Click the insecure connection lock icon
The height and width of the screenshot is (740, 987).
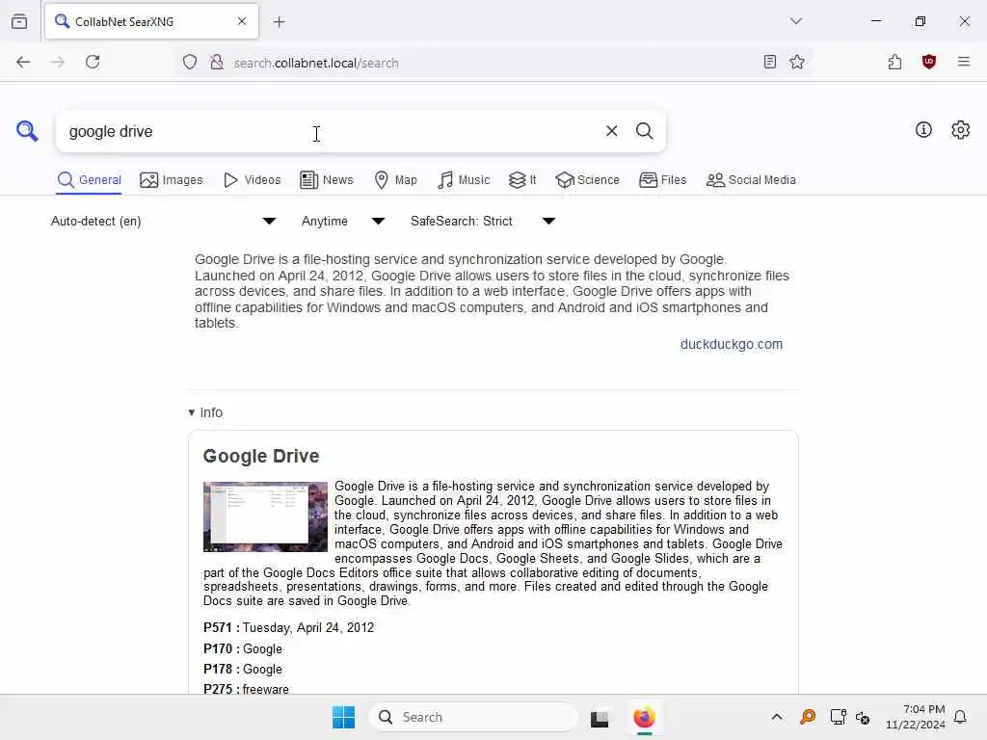pyautogui.click(x=217, y=63)
